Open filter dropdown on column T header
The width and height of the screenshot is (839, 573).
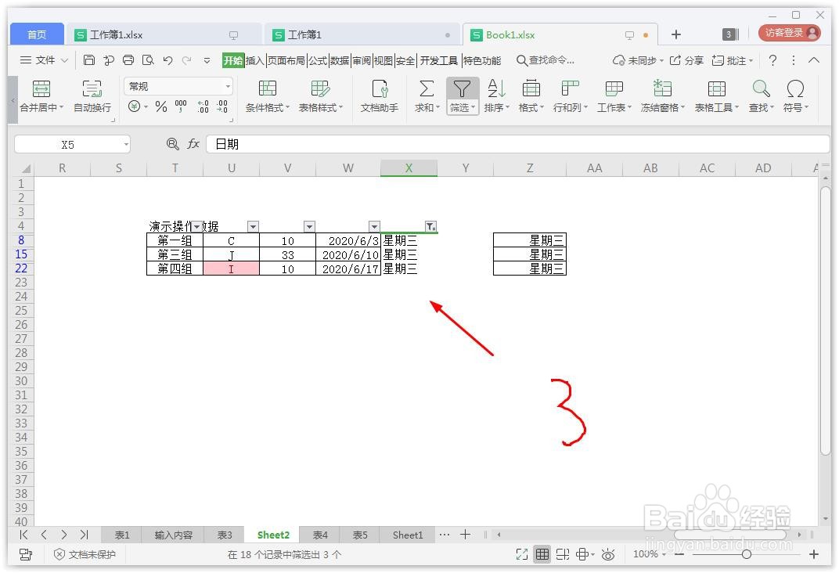point(197,227)
